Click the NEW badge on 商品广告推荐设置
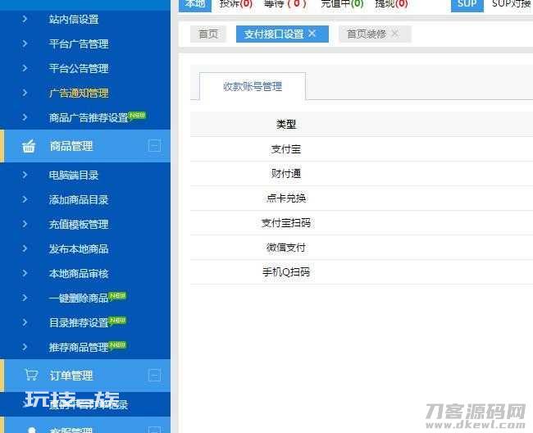Image resolution: width=533 pixels, height=433 pixels. tap(137, 116)
